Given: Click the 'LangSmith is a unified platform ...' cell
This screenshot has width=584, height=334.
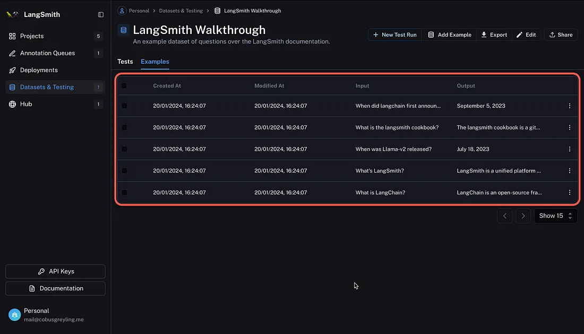Looking at the screenshot, I should pyautogui.click(x=499, y=170).
